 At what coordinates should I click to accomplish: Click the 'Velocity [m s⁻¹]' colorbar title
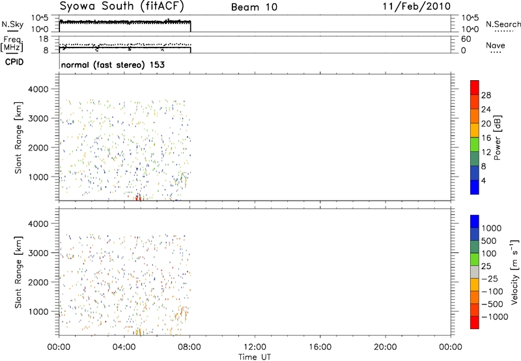coord(514,272)
